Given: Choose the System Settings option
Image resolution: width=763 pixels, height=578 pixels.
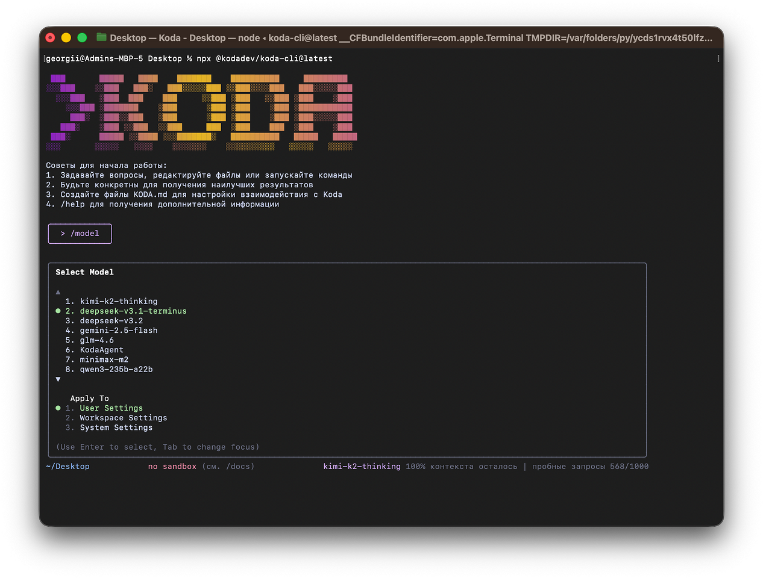Looking at the screenshot, I should tap(116, 427).
